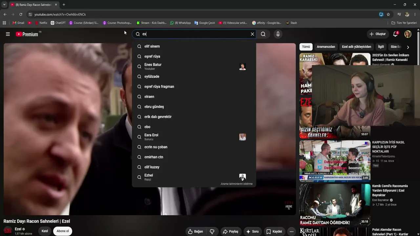Choose the 'eşref rüya' suggestion
420x236 pixels.
(194, 56)
